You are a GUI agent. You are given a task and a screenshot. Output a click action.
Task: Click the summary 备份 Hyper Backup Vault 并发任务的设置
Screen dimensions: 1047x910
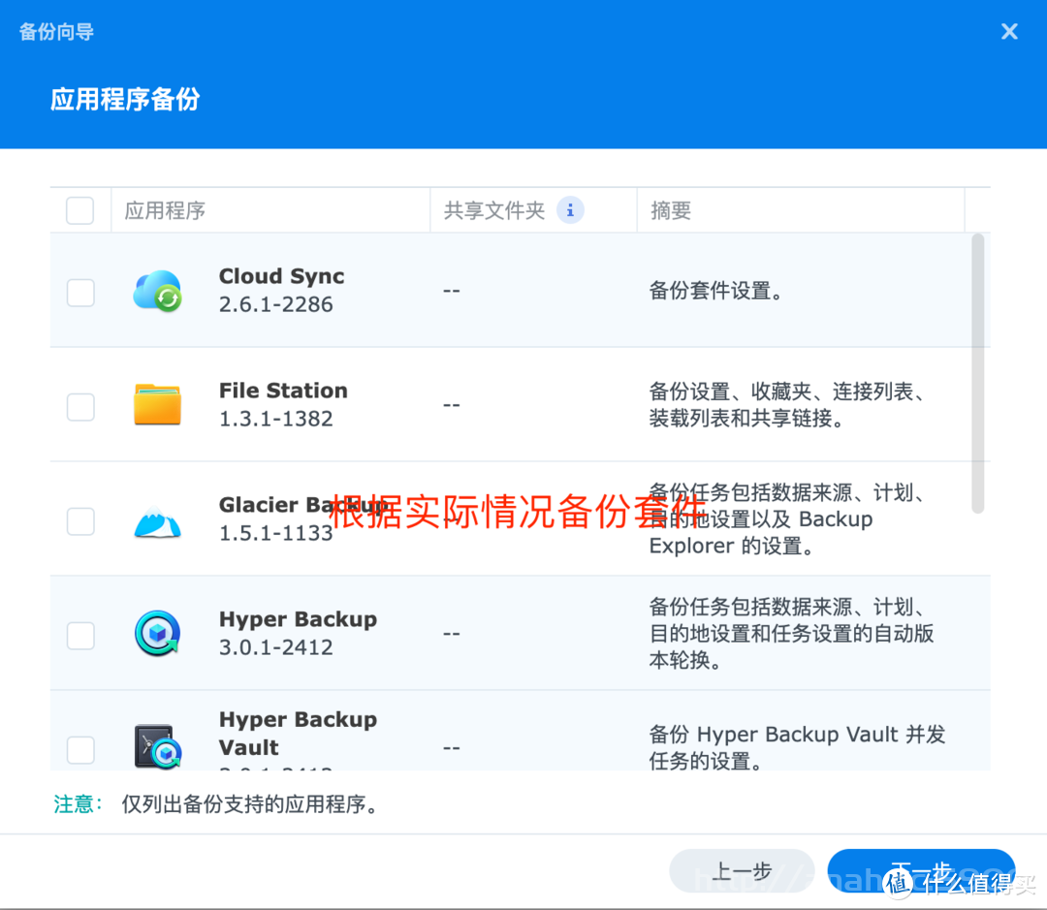(797, 747)
